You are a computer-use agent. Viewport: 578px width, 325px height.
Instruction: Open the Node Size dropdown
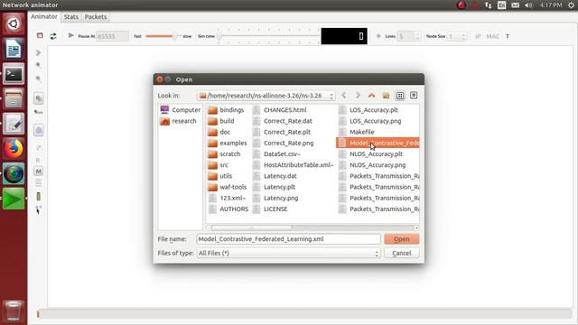(x=457, y=36)
